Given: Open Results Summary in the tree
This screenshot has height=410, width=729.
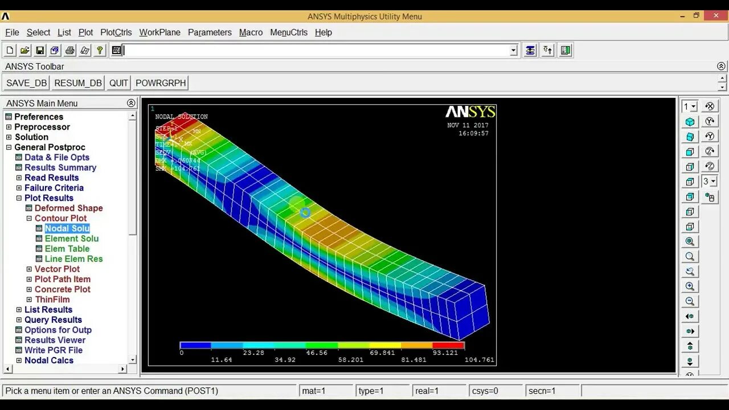Looking at the screenshot, I should pos(60,167).
